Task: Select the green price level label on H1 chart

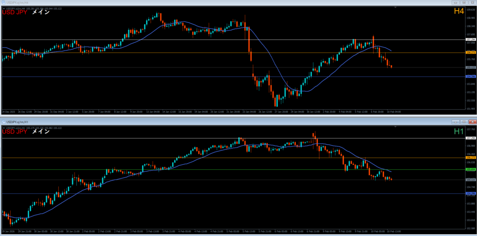Action: [x=470, y=170]
